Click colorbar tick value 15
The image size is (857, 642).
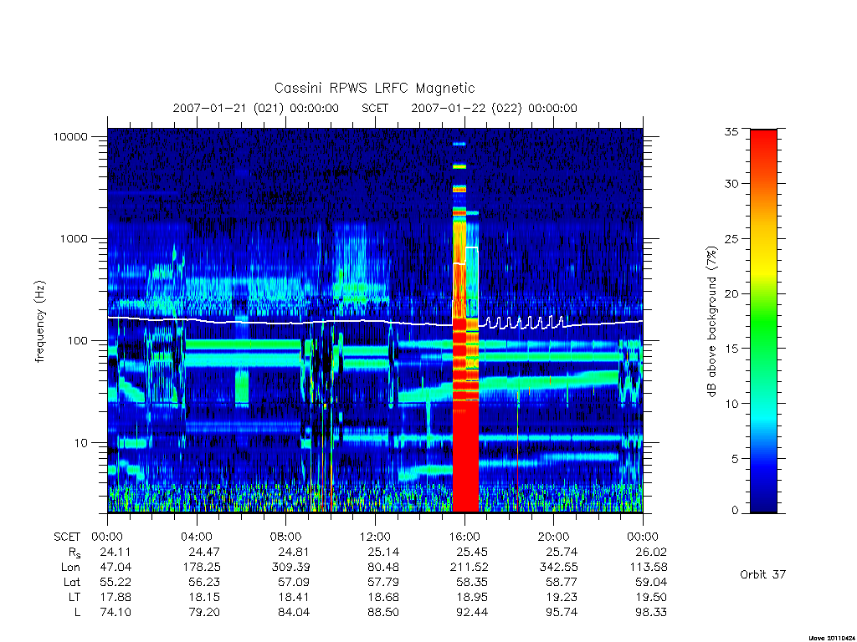731,349
